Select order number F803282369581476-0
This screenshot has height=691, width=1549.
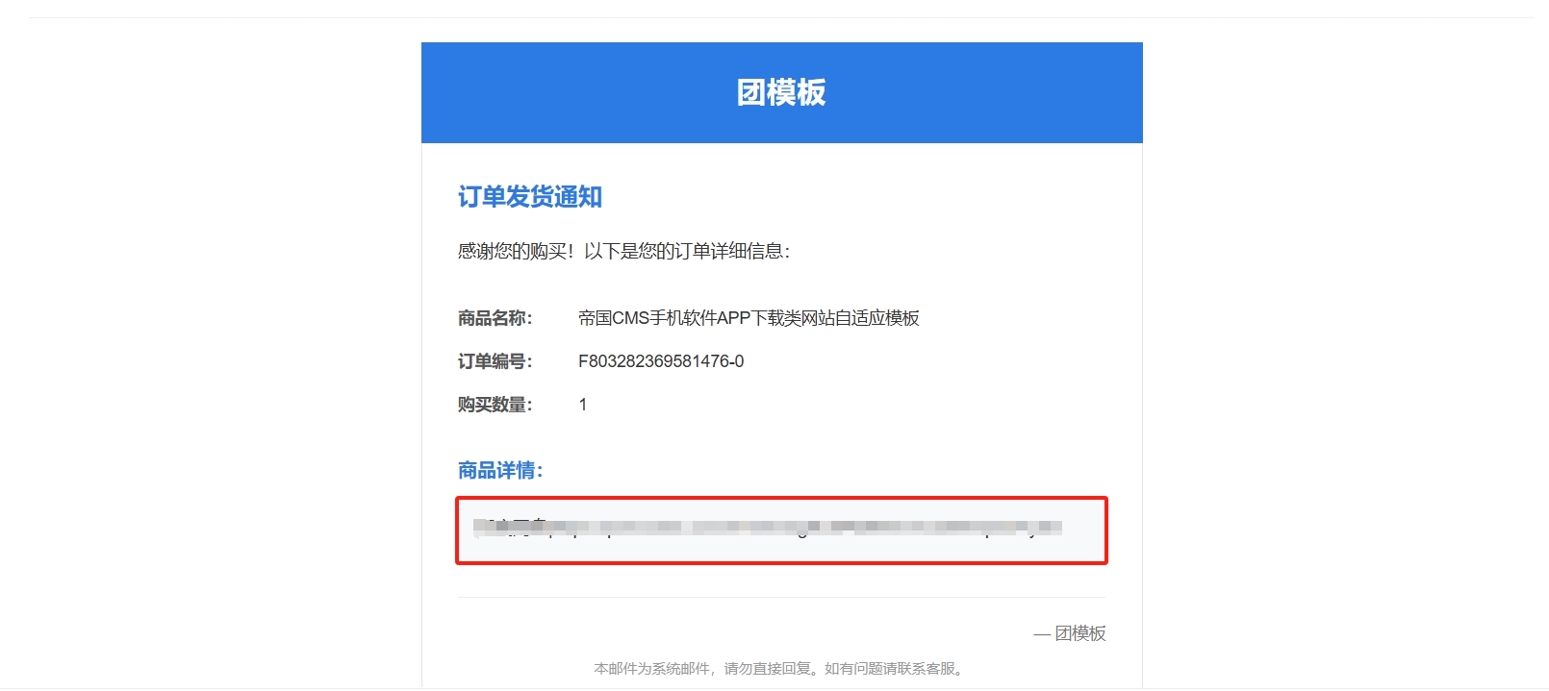(660, 361)
